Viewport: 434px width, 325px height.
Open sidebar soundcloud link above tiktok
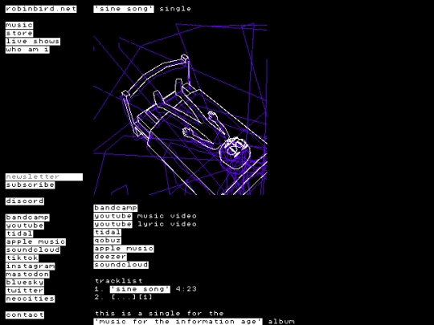tap(33, 250)
